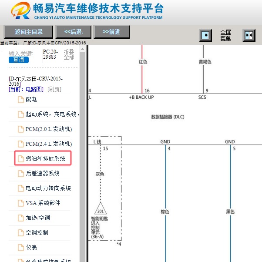Click the [刷新] refresh link
This screenshot has width=262, height=262.
[x=54, y=89]
